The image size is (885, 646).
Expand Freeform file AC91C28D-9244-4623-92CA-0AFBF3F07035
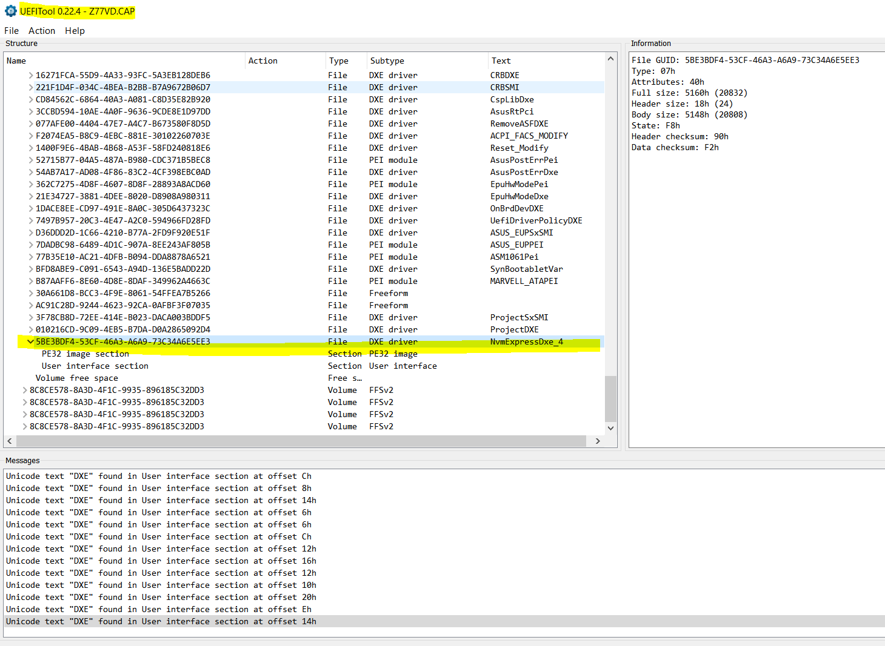(x=31, y=306)
